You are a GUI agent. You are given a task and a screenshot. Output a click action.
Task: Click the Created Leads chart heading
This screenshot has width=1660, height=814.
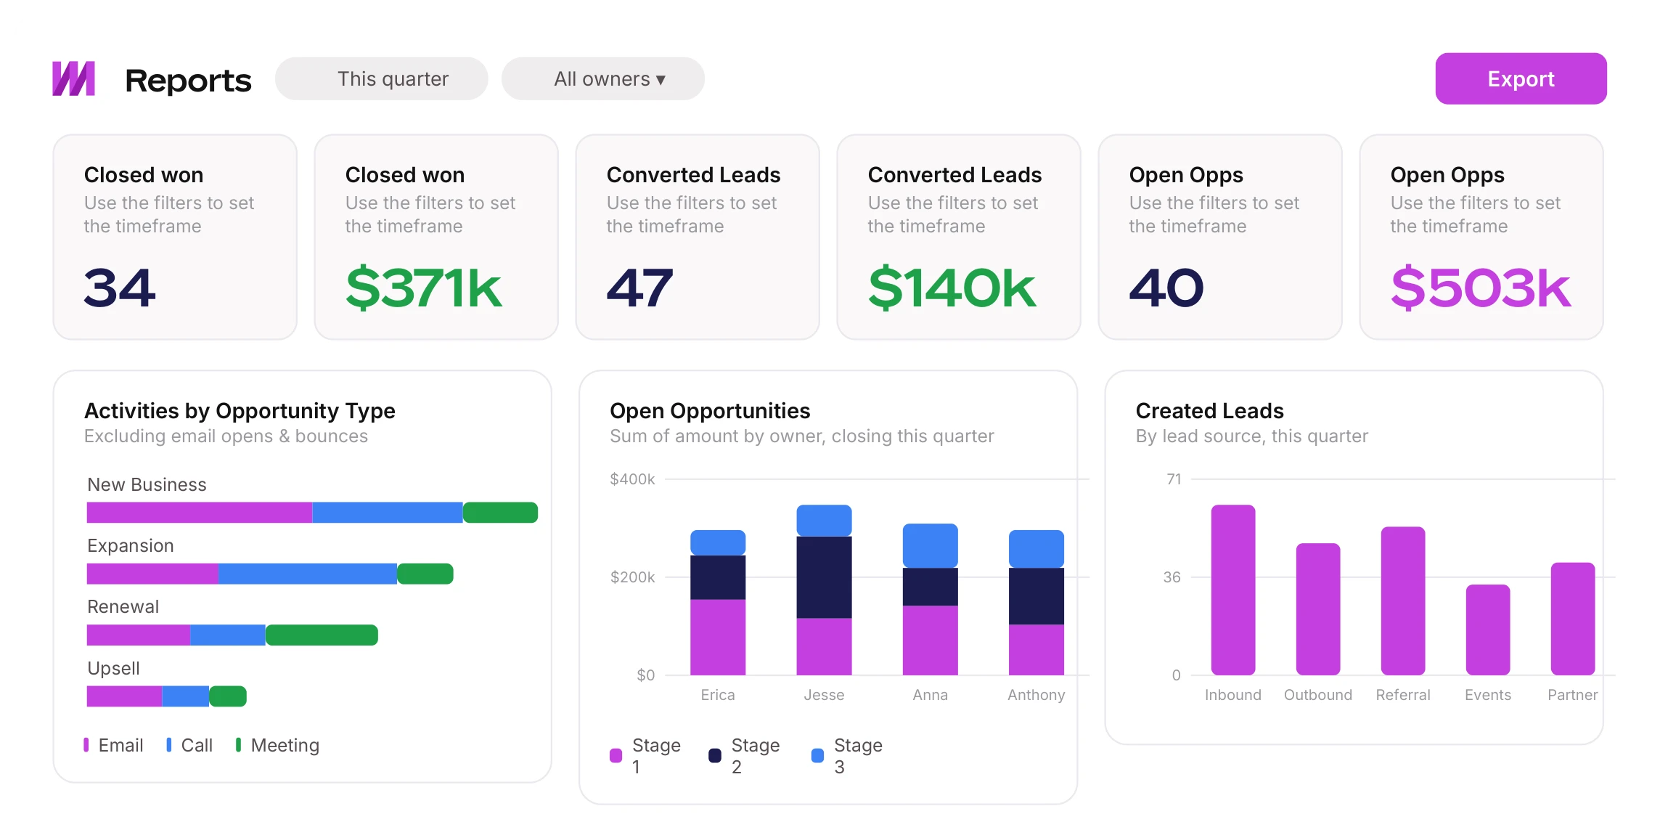click(x=1209, y=411)
